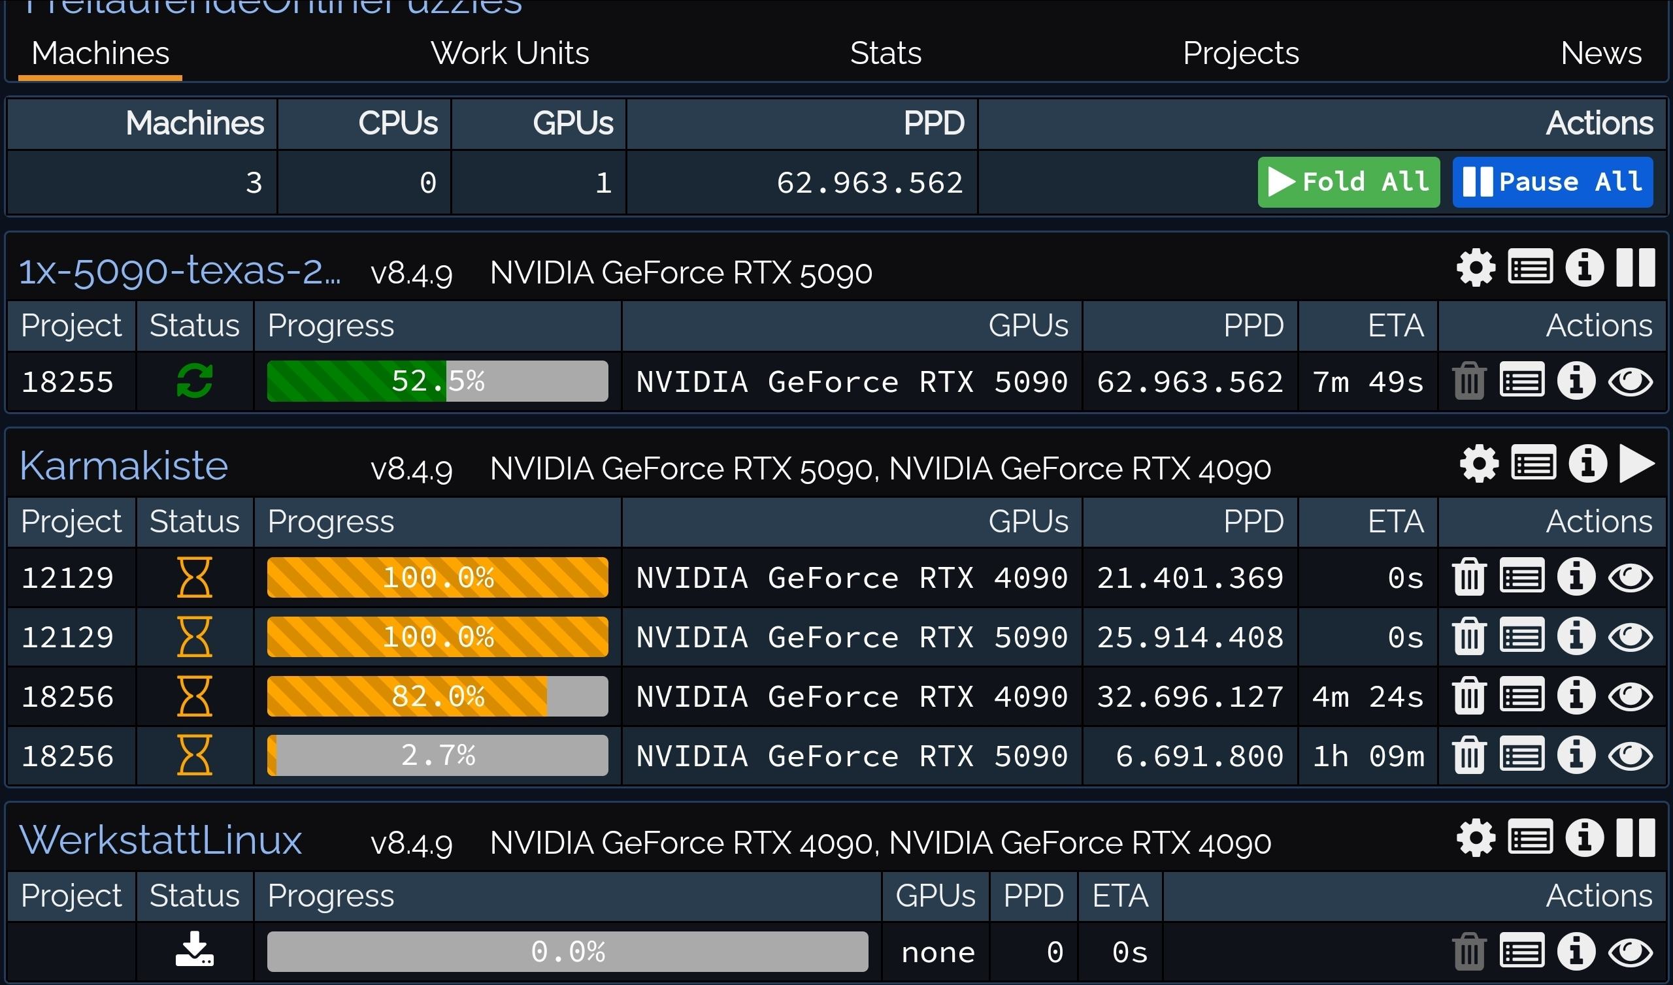Pause the WerkstattLinux machine
1673x985 pixels.
click(x=1635, y=837)
